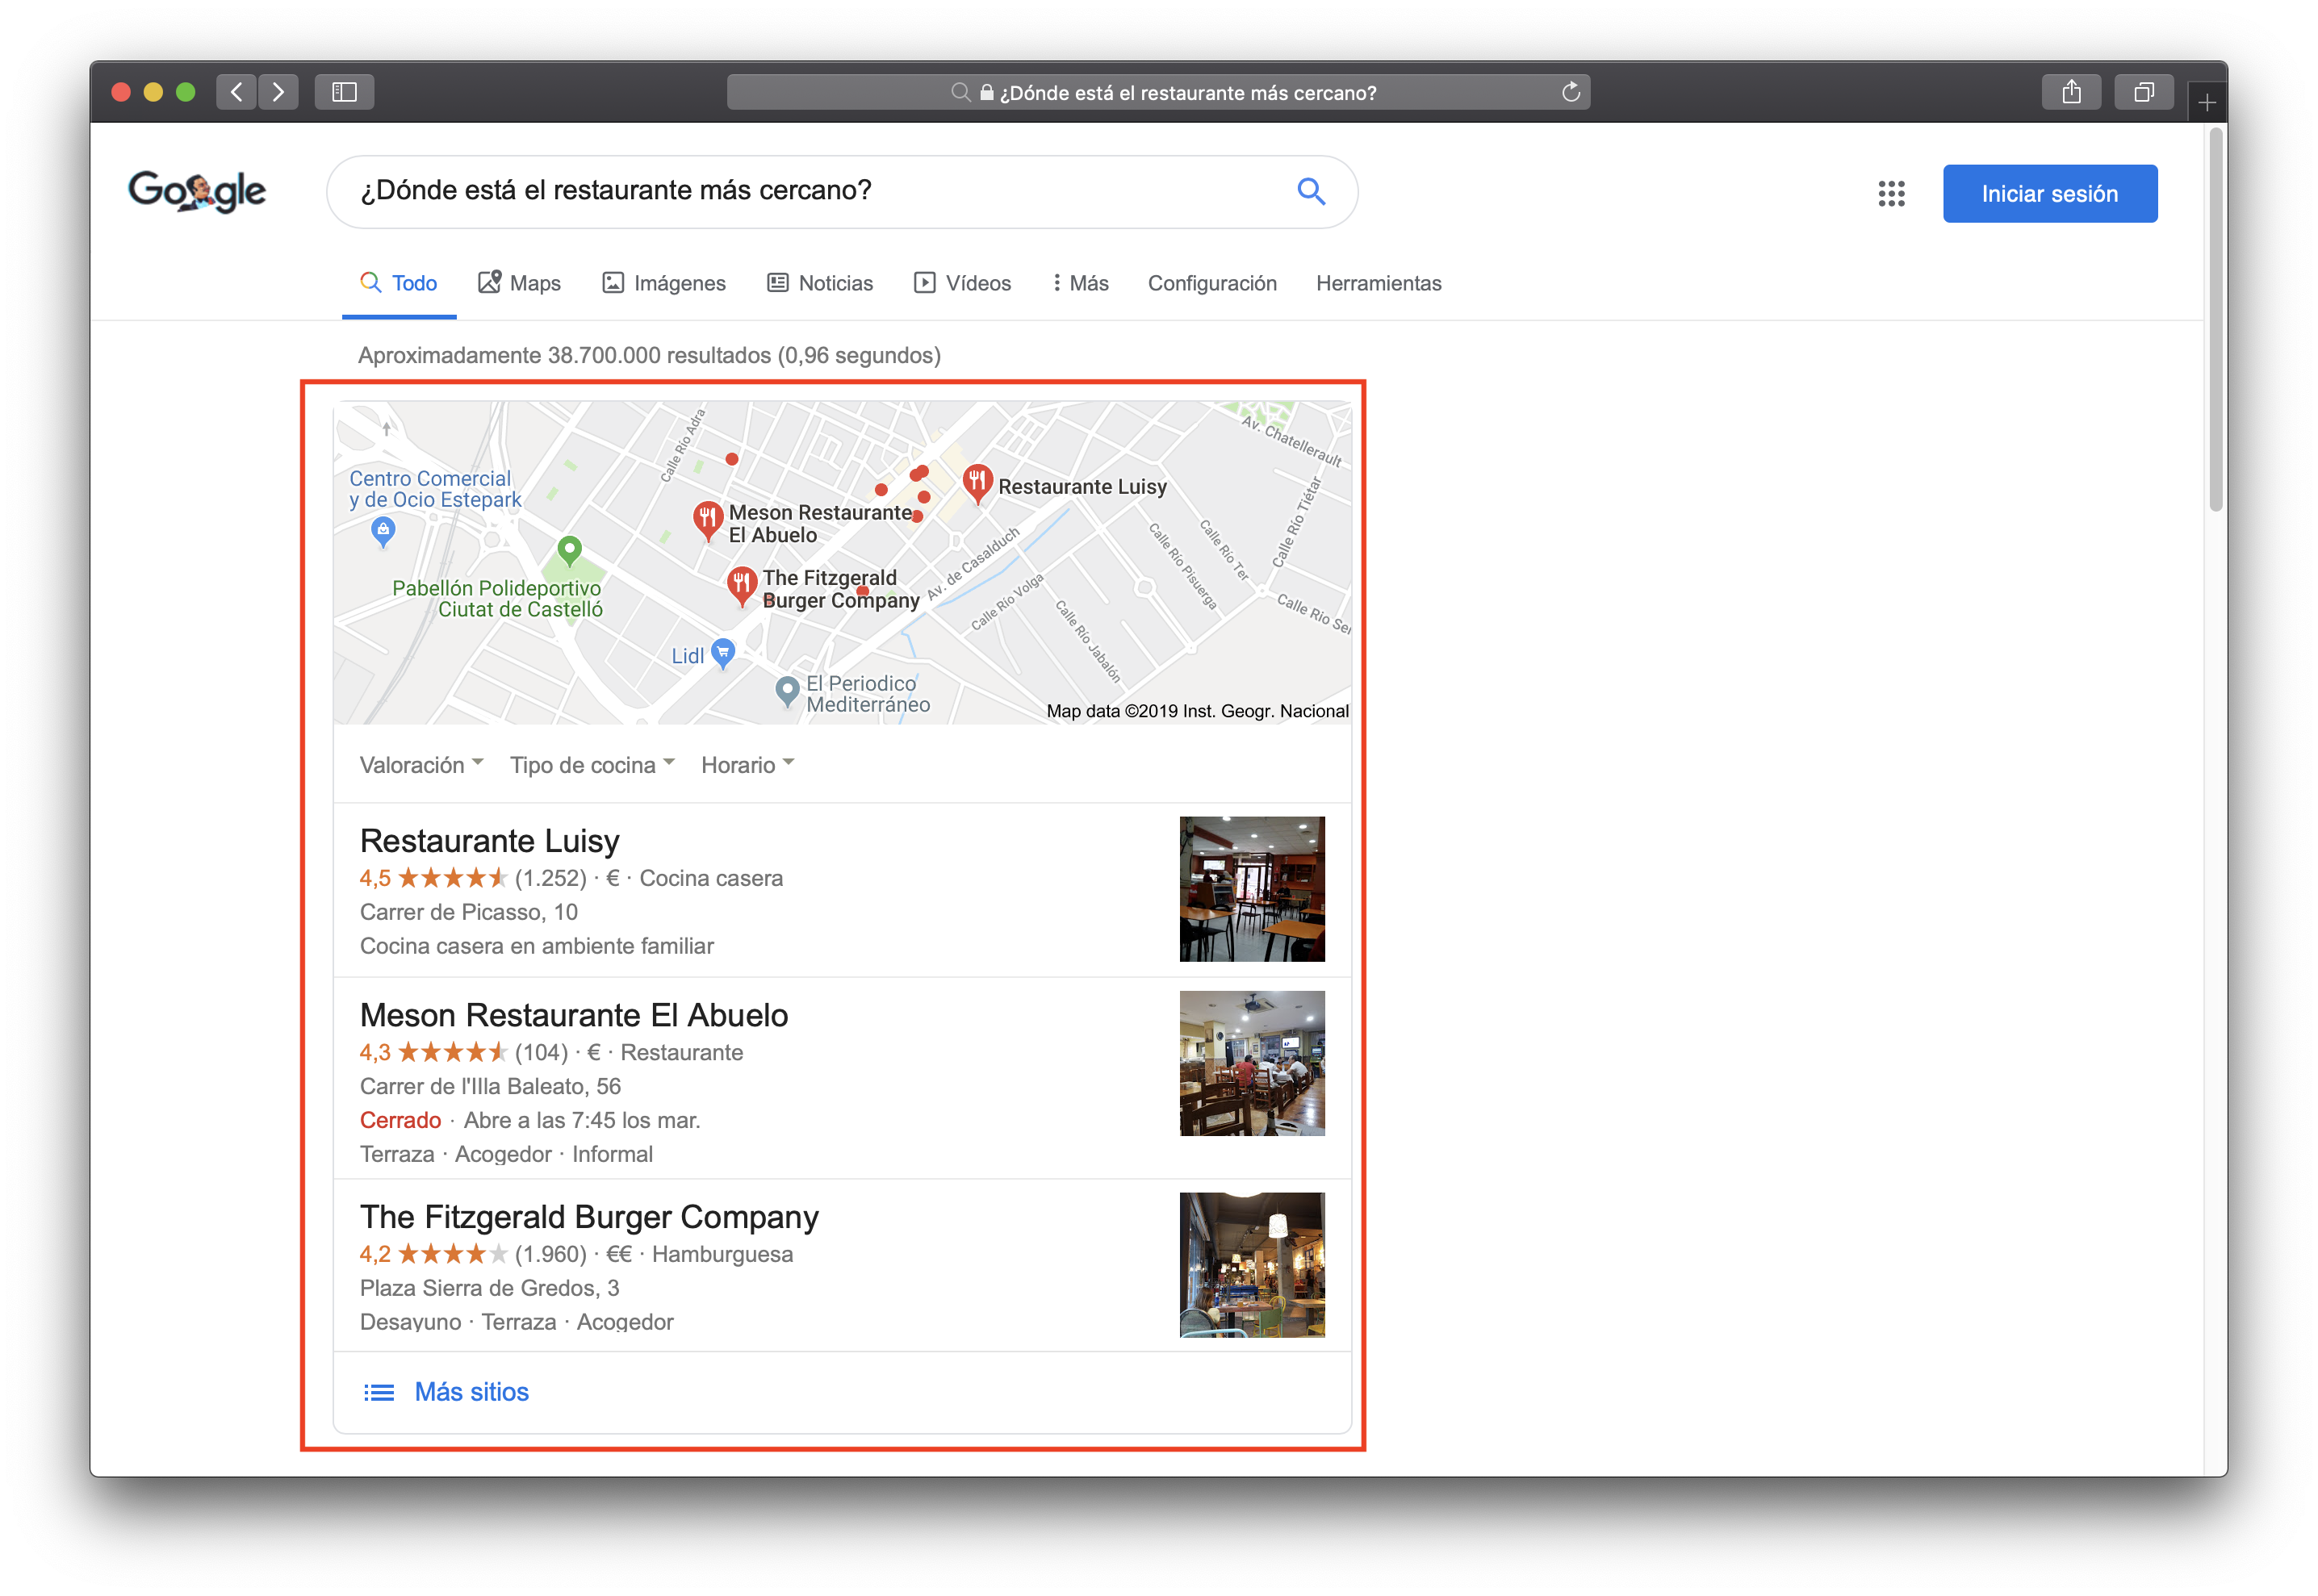The width and height of the screenshot is (2318, 1596).
Task: Click the Restaurante Luisy map pin
Action: coord(977,483)
